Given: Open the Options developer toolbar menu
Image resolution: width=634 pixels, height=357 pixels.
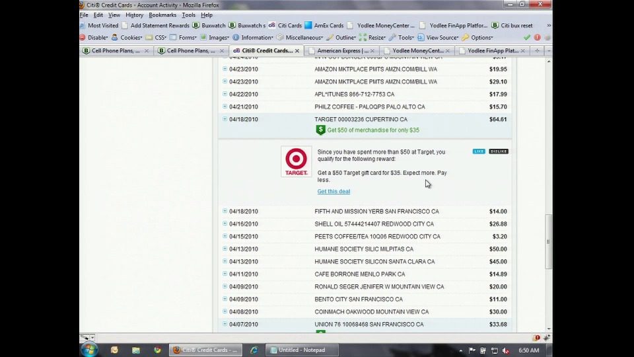Looking at the screenshot, I should pos(477,37).
